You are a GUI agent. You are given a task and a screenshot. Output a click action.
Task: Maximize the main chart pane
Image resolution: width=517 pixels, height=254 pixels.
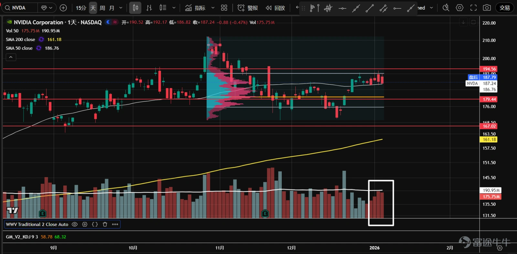tap(473, 22)
